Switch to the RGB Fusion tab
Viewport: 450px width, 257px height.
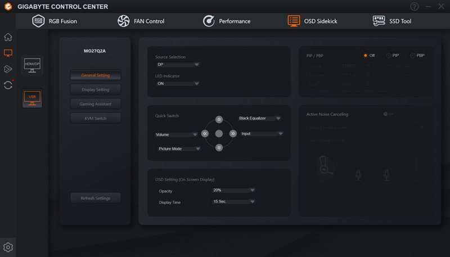[x=55, y=21]
